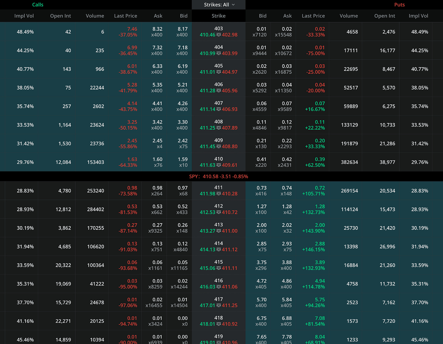This screenshot has height=344, width=443.
Task: Click the 407 strike cell
Action: point(219,106)
